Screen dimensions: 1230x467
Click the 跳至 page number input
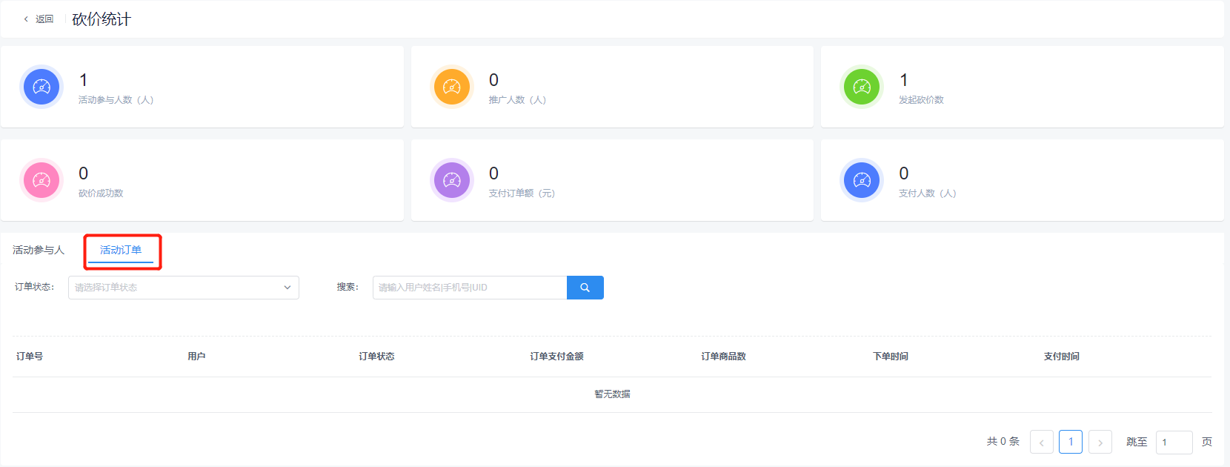click(x=1174, y=443)
